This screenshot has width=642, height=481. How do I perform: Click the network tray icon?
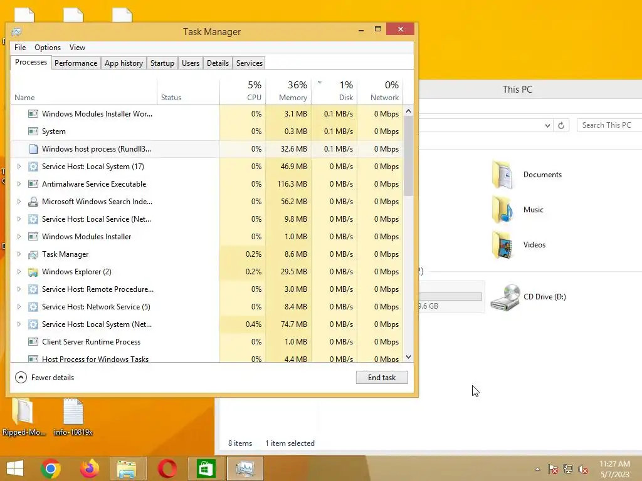(x=568, y=469)
